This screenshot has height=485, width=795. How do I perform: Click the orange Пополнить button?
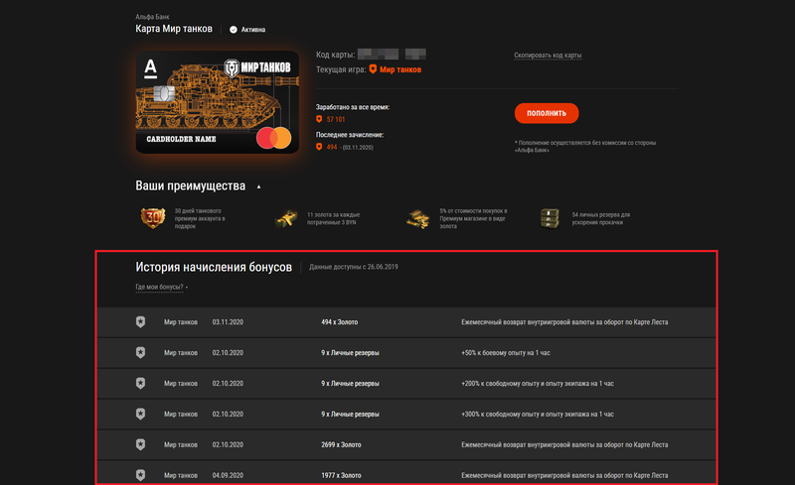click(546, 113)
